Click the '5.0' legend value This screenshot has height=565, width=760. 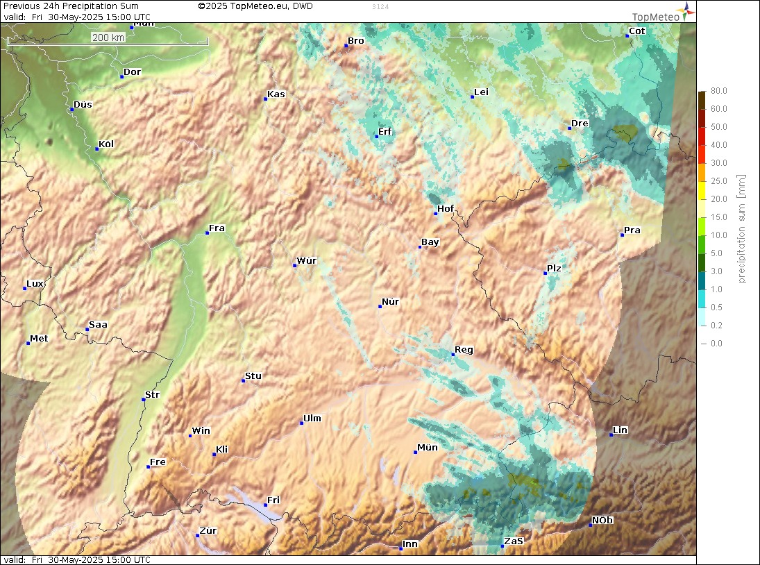[716, 253]
